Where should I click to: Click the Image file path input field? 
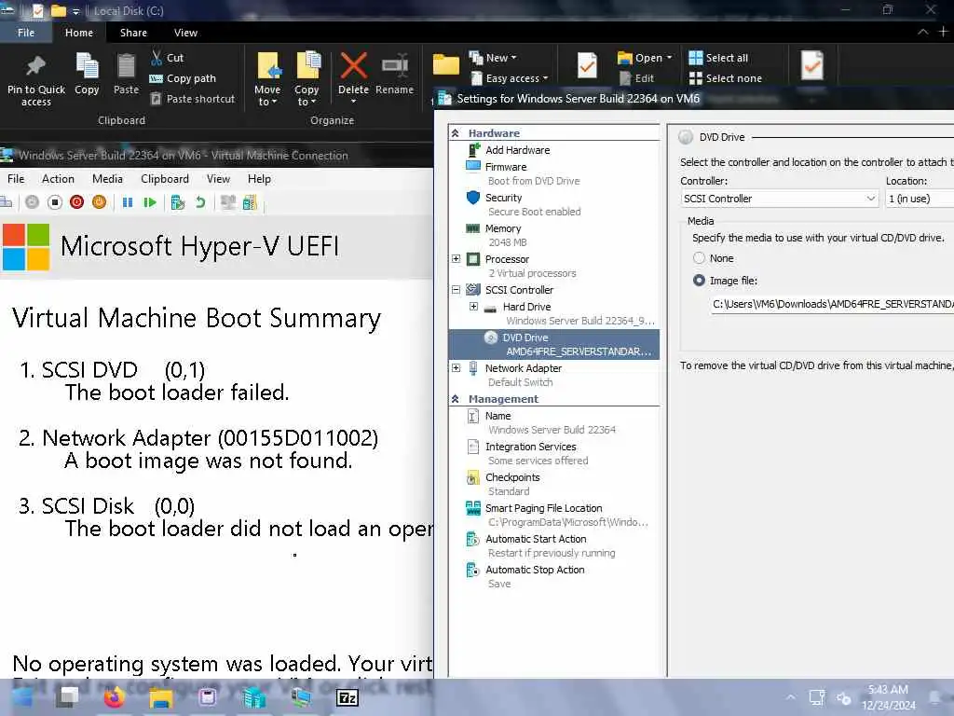[832, 304]
